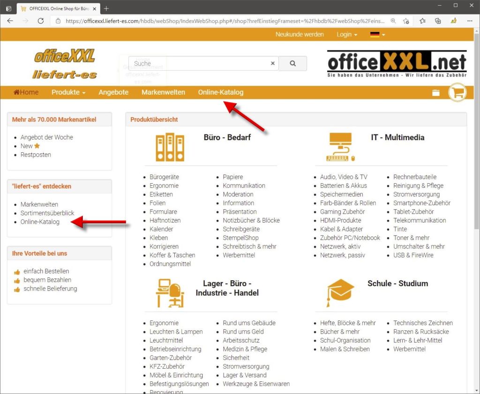Open Angebot der Woche in the sidebar

click(x=46, y=137)
